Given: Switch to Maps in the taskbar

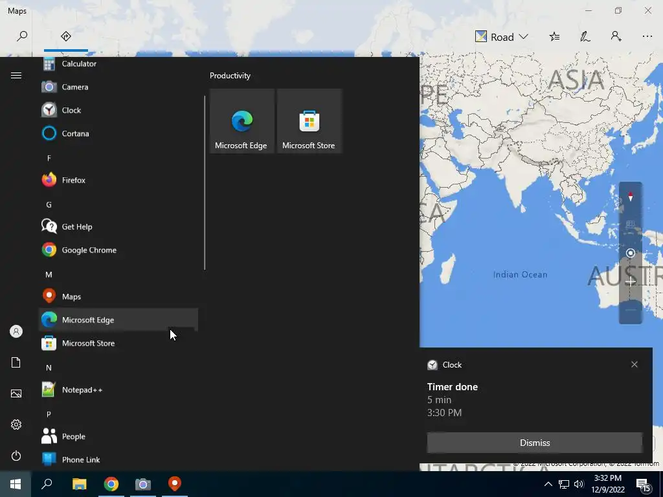Looking at the screenshot, I should click(x=175, y=484).
